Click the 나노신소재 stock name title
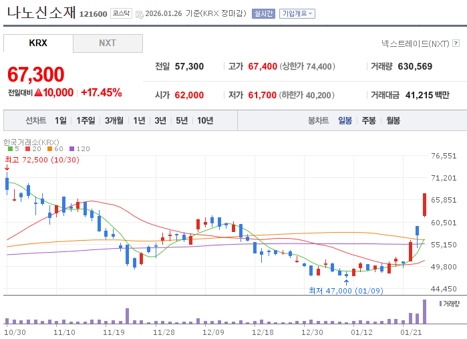This screenshot has height=339, width=467. pyautogui.click(x=41, y=13)
